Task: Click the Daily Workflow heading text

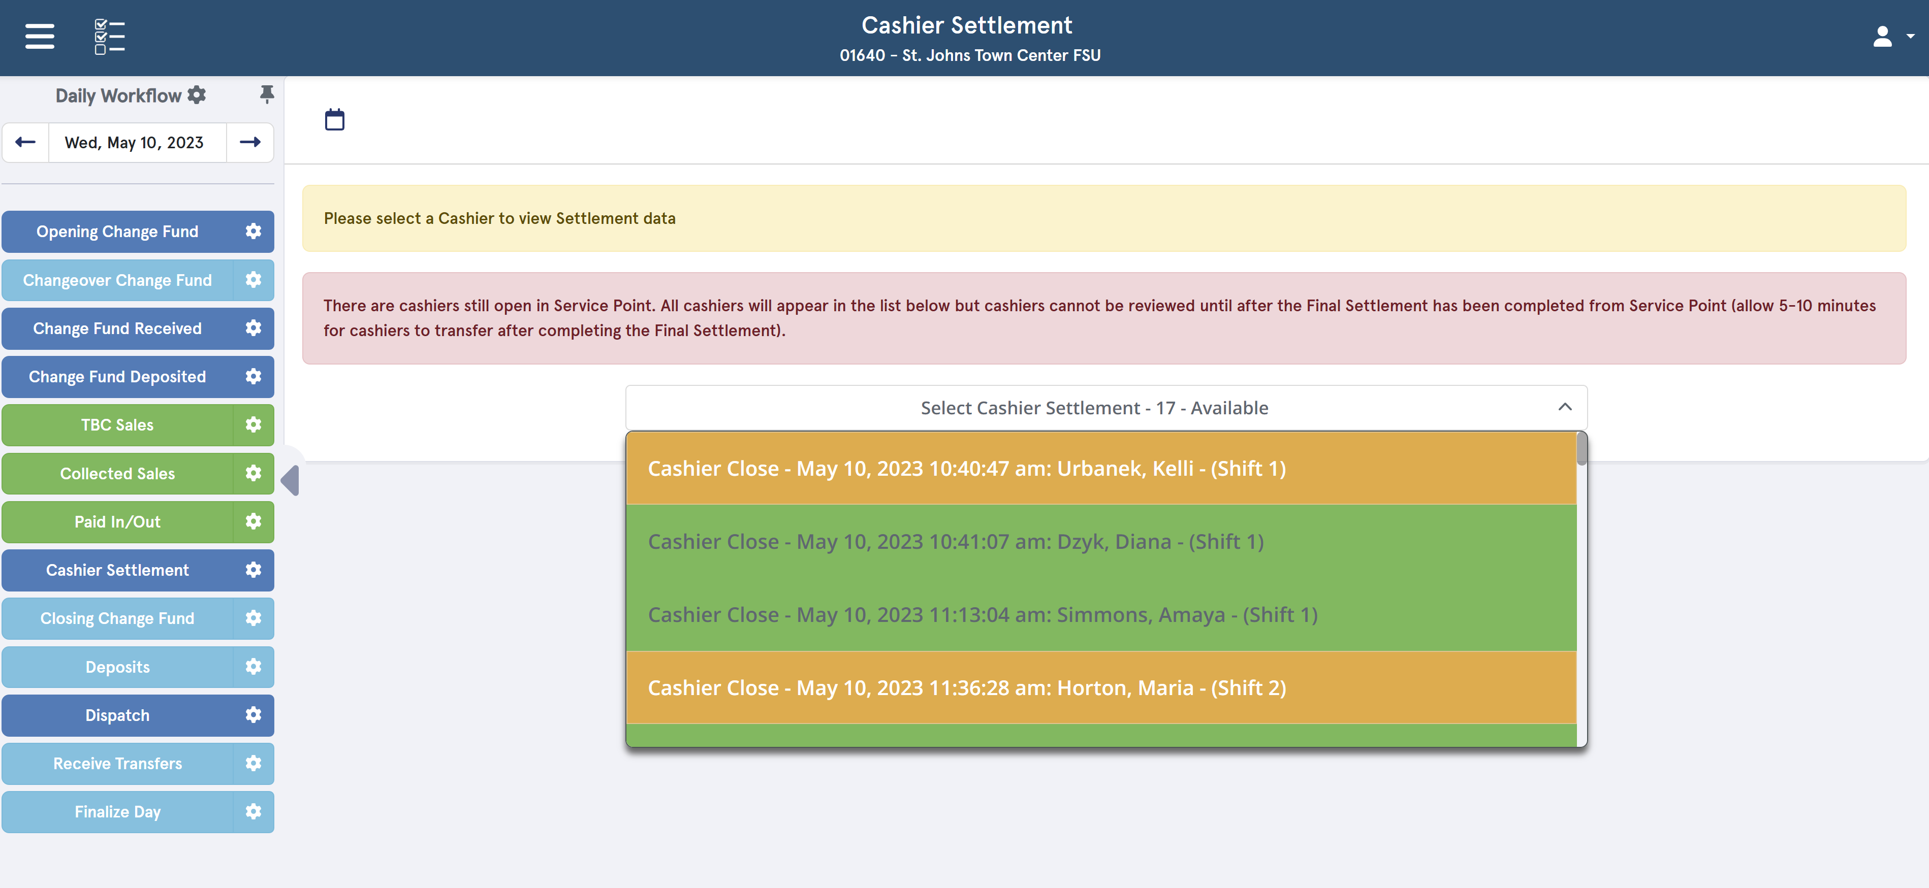Action: tap(118, 96)
